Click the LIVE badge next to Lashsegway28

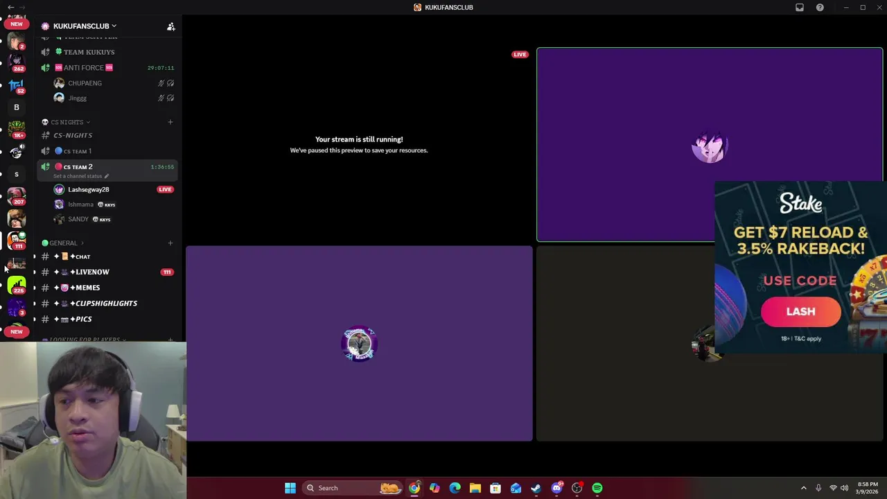165,189
